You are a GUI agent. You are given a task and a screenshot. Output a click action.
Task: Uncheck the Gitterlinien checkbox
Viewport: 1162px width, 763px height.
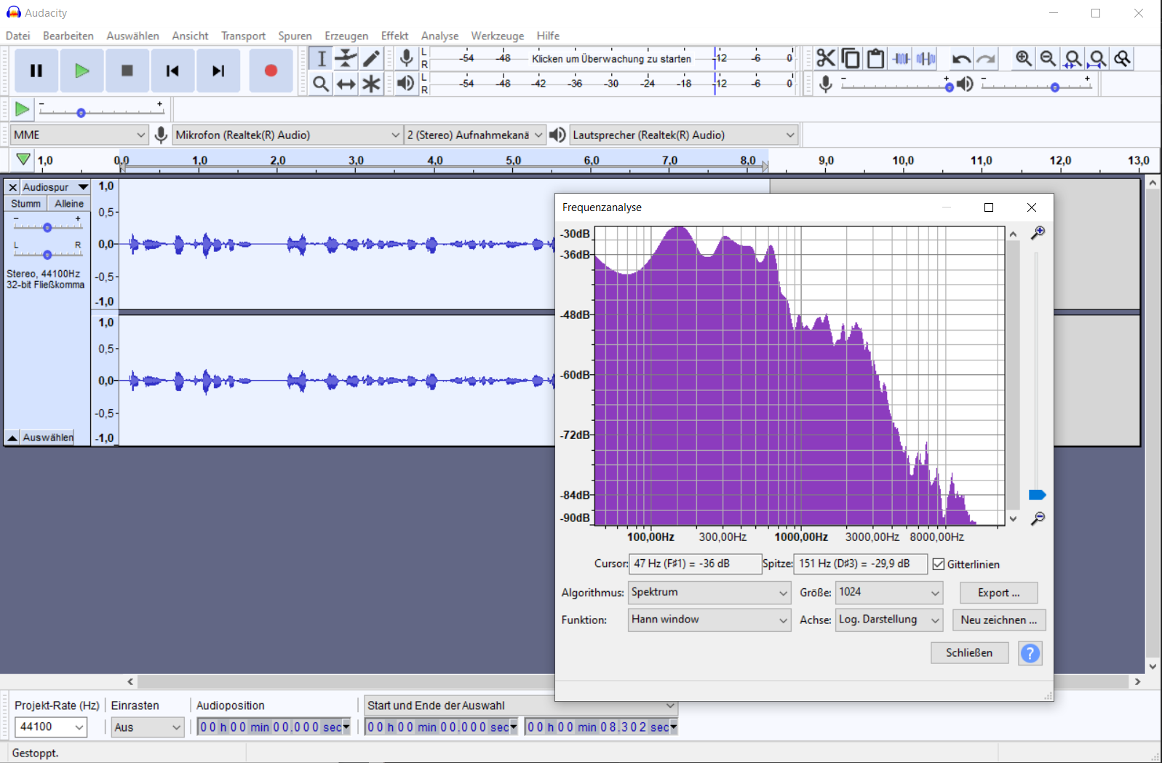939,564
